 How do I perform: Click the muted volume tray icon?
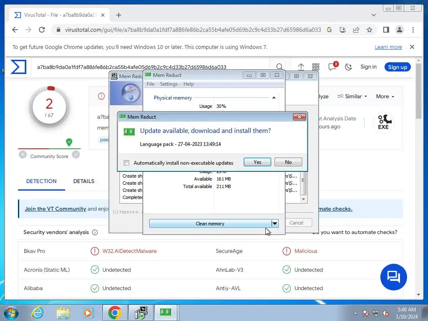click(x=386, y=313)
